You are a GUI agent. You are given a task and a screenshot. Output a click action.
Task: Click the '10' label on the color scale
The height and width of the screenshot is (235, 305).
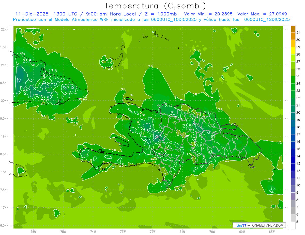click(298, 185)
